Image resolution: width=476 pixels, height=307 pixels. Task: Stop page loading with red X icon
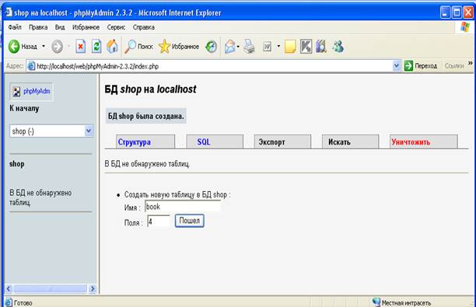coord(80,47)
